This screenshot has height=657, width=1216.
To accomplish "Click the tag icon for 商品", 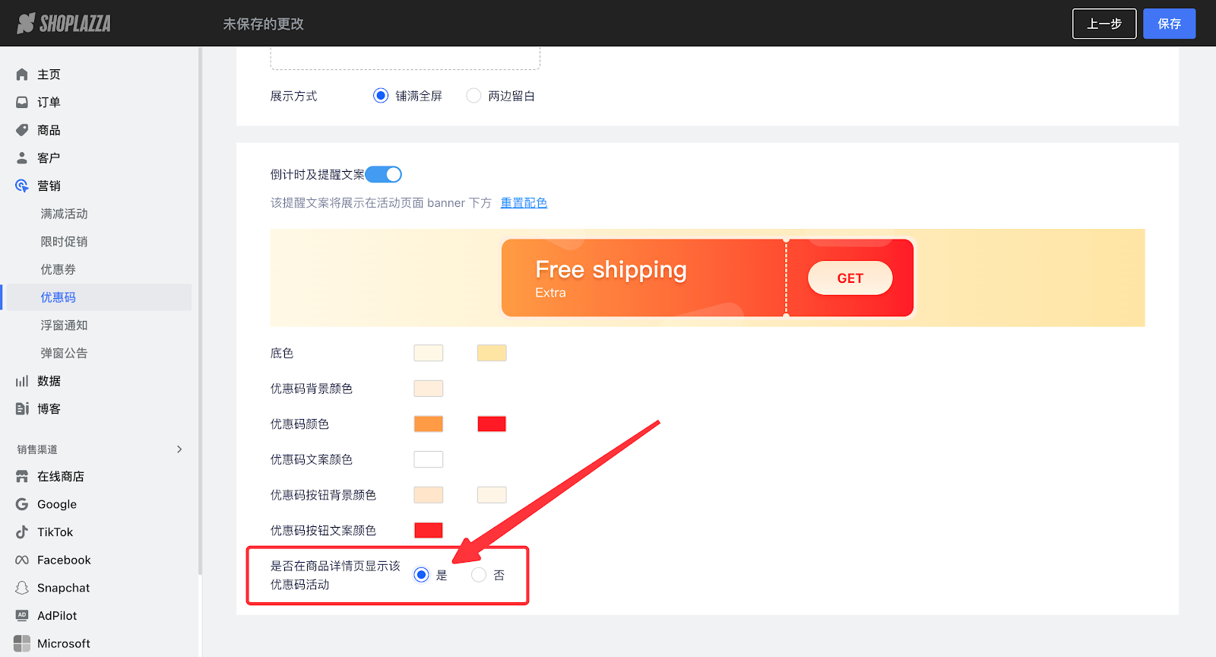I will pos(22,130).
